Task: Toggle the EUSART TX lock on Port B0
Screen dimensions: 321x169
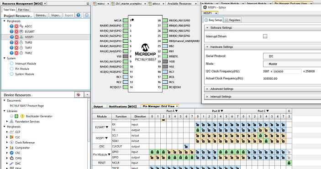Action: click(x=198, y=130)
